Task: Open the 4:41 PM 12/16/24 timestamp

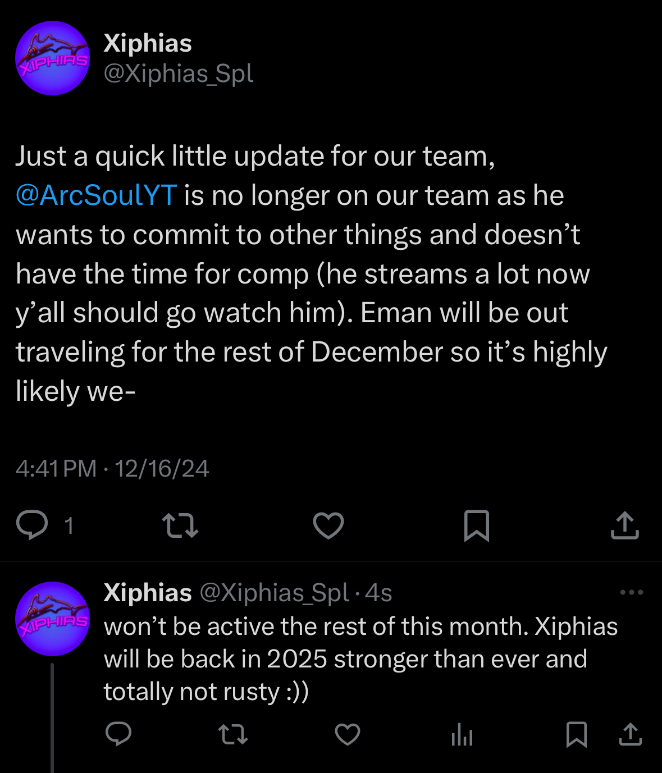Action: [112, 468]
